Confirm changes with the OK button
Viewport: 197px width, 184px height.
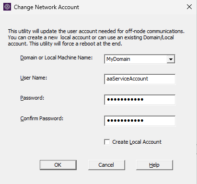(x=58, y=165)
